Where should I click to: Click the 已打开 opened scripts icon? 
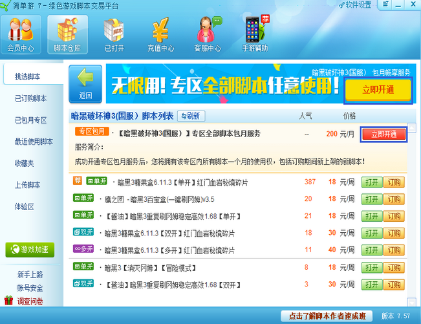(x=114, y=34)
